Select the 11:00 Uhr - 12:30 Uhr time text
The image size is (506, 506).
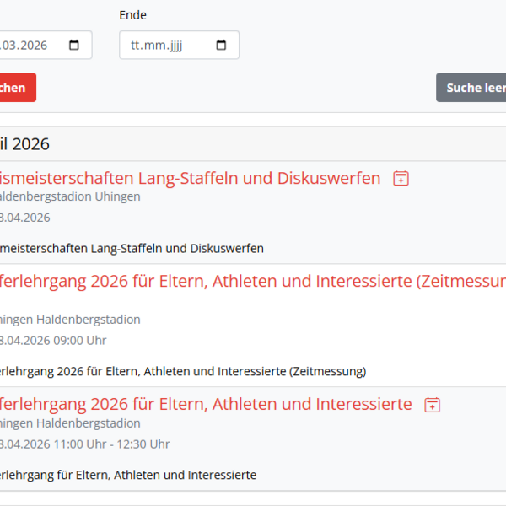[x=84, y=444]
